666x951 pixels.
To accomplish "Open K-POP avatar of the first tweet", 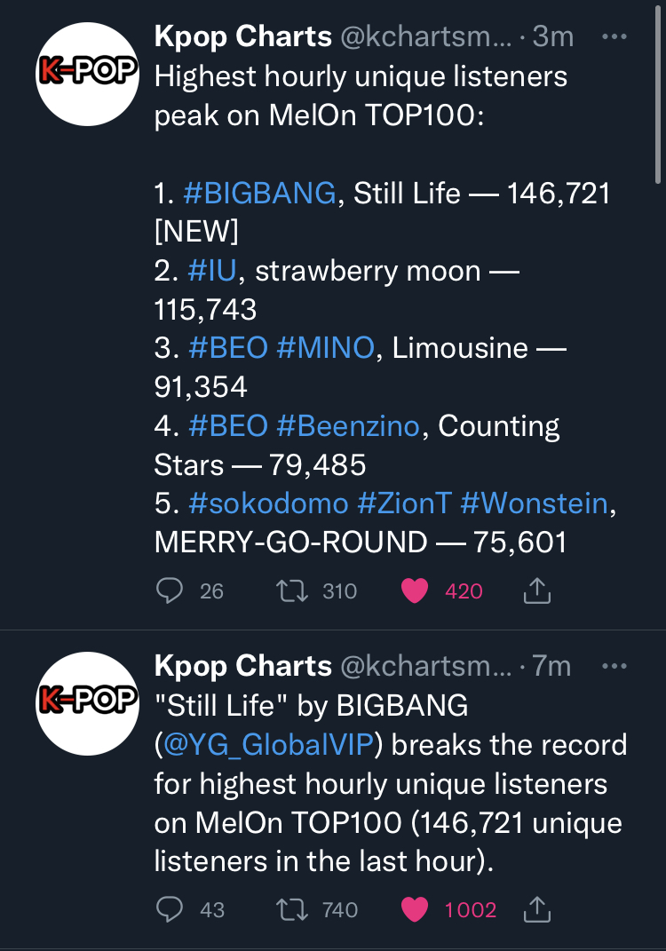I will (x=87, y=74).
